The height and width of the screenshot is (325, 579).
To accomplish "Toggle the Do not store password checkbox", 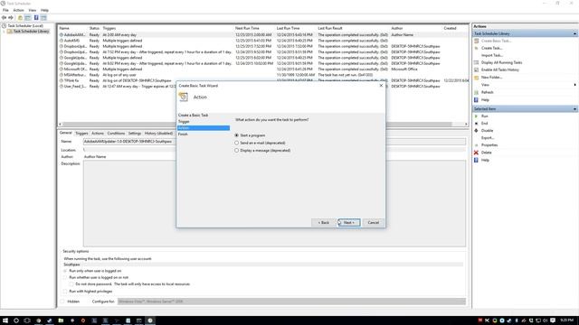I will point(71,284).
